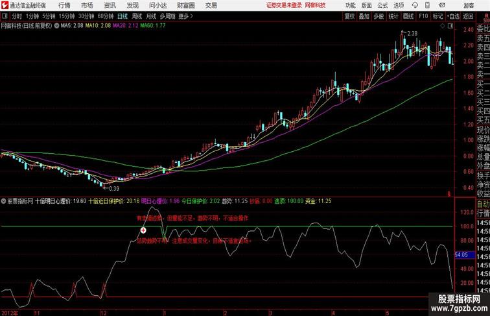Open the 行情 menu
The height and width of the screenshot is (316, 490).
point(64,5)
